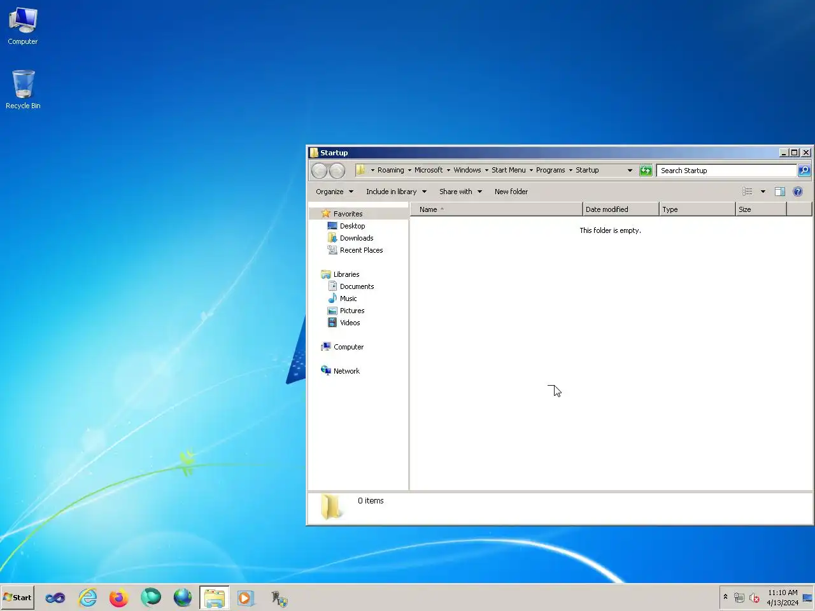Viewport: 815px width, 611px height.
Task: Click the Windows Explorer taskbar button
Action: [x=215, y=598]
